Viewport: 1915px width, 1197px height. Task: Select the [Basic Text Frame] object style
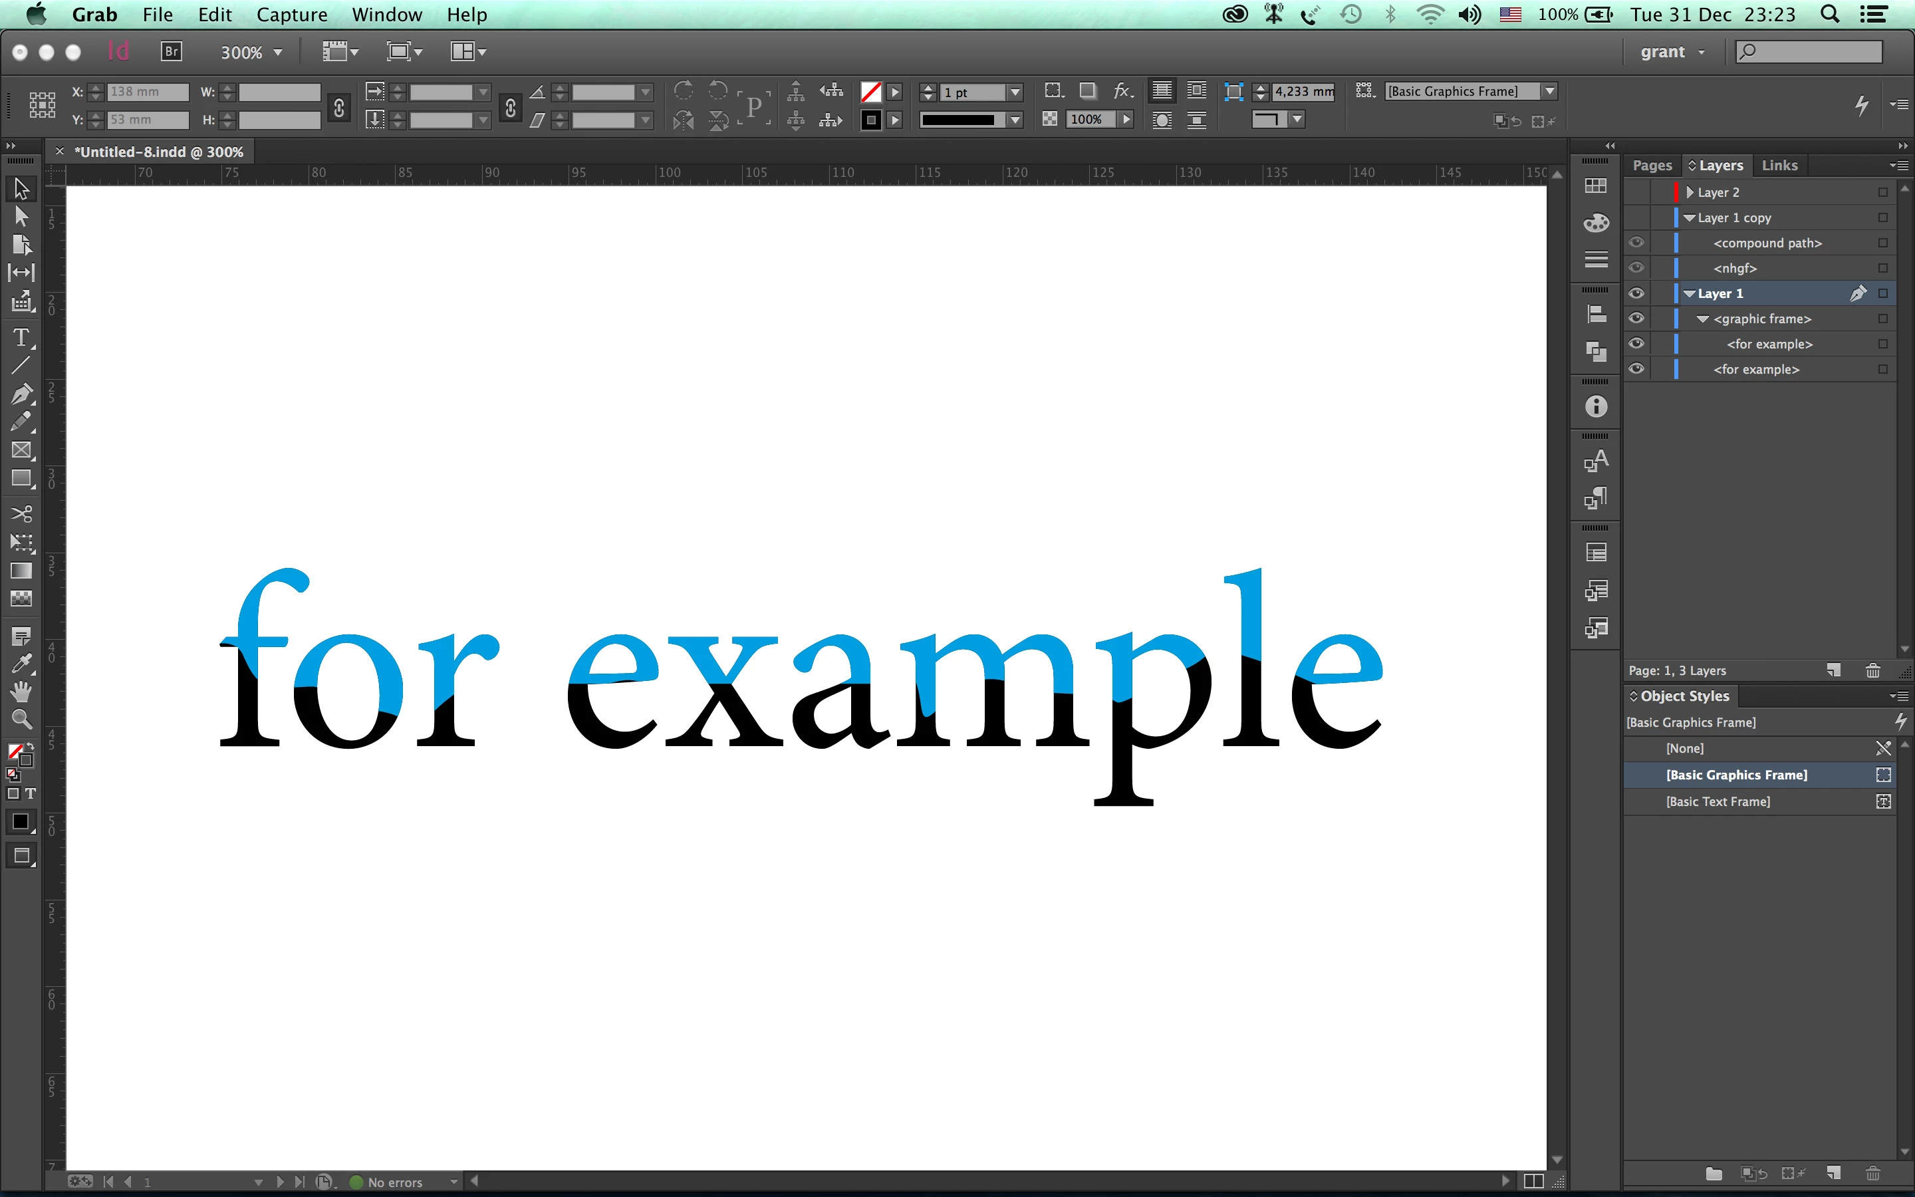point(1717,801)
